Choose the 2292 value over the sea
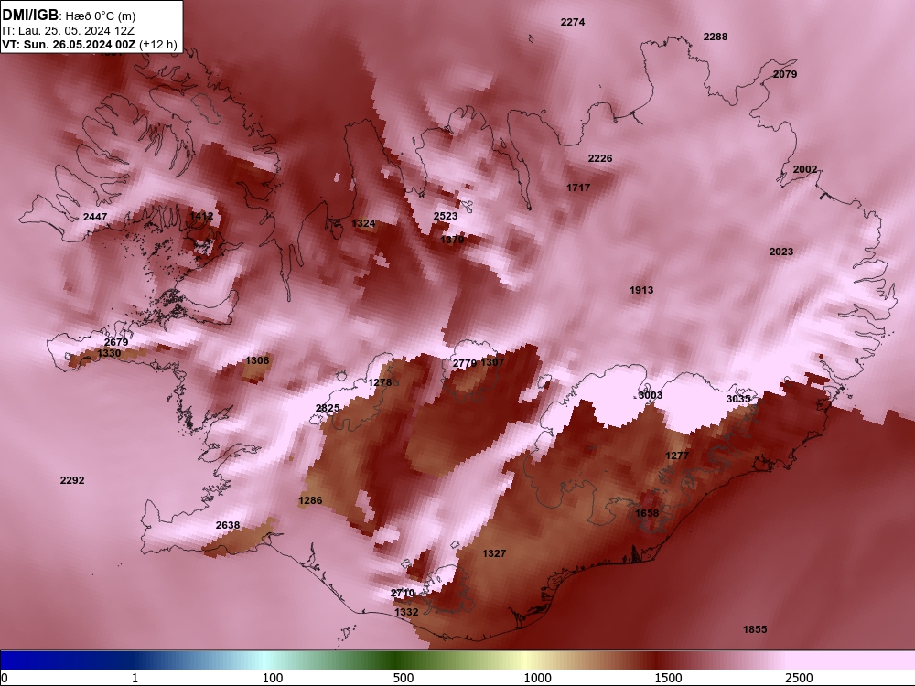Viewport: 915px width, 686px height. click(72, 481)
